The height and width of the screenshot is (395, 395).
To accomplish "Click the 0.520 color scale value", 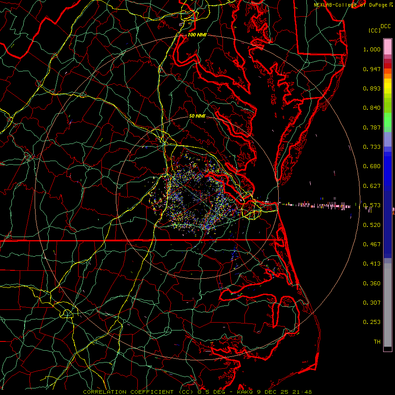I will click(x=372, y=225).
